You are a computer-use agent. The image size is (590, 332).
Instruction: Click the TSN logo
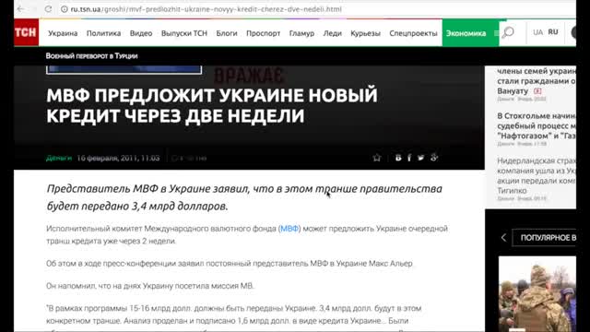point(27,32)
